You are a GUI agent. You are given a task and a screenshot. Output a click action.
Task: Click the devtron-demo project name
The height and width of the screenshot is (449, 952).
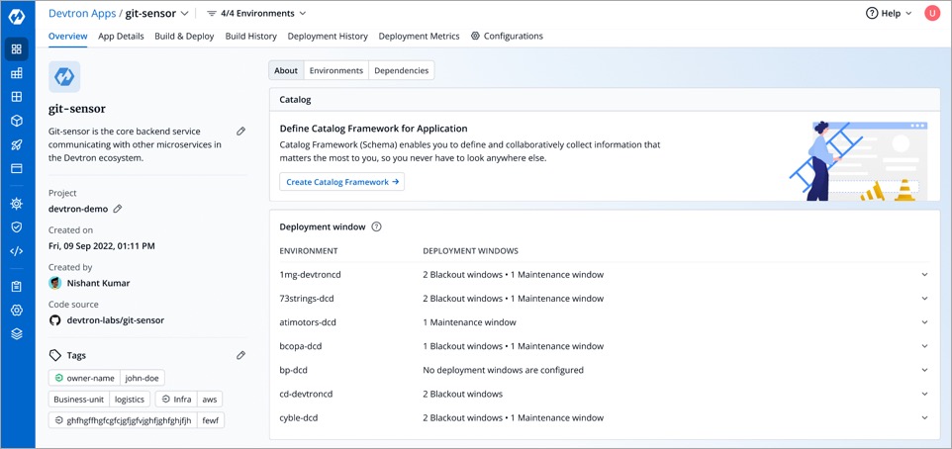tap(78, 209)
